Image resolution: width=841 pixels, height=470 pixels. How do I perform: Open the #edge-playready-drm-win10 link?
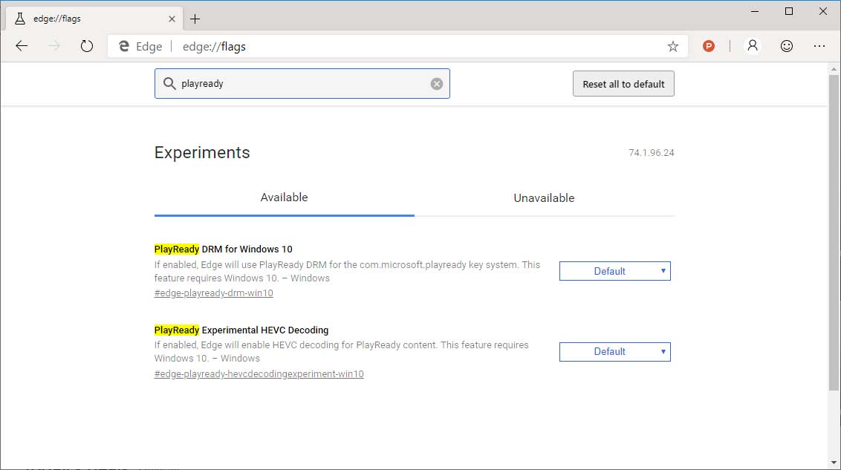pos(213,293)
